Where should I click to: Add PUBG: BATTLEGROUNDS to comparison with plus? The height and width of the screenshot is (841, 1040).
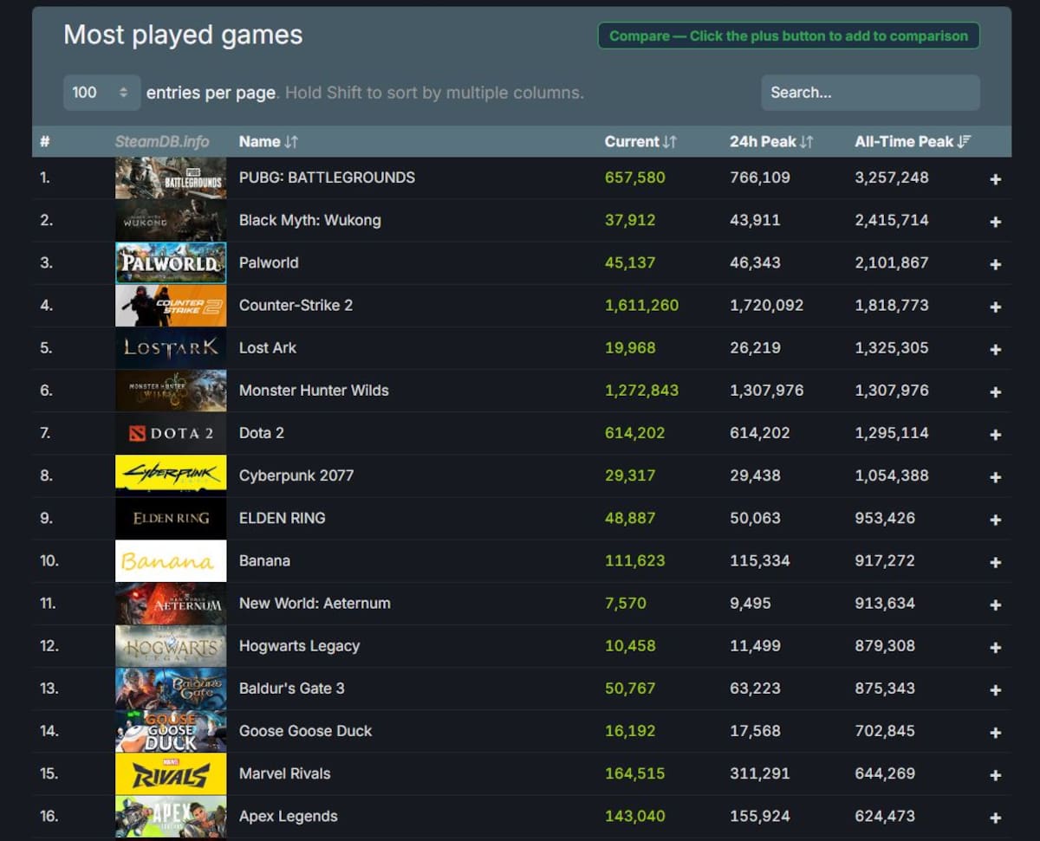[995, 179]
